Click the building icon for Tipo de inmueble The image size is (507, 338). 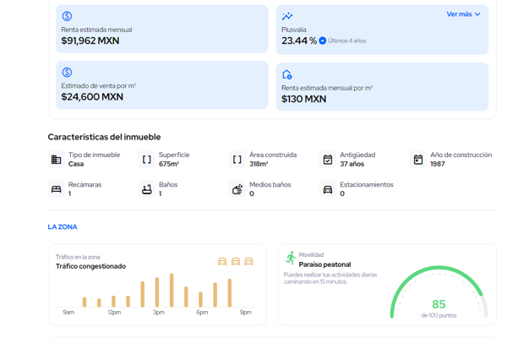56,160
